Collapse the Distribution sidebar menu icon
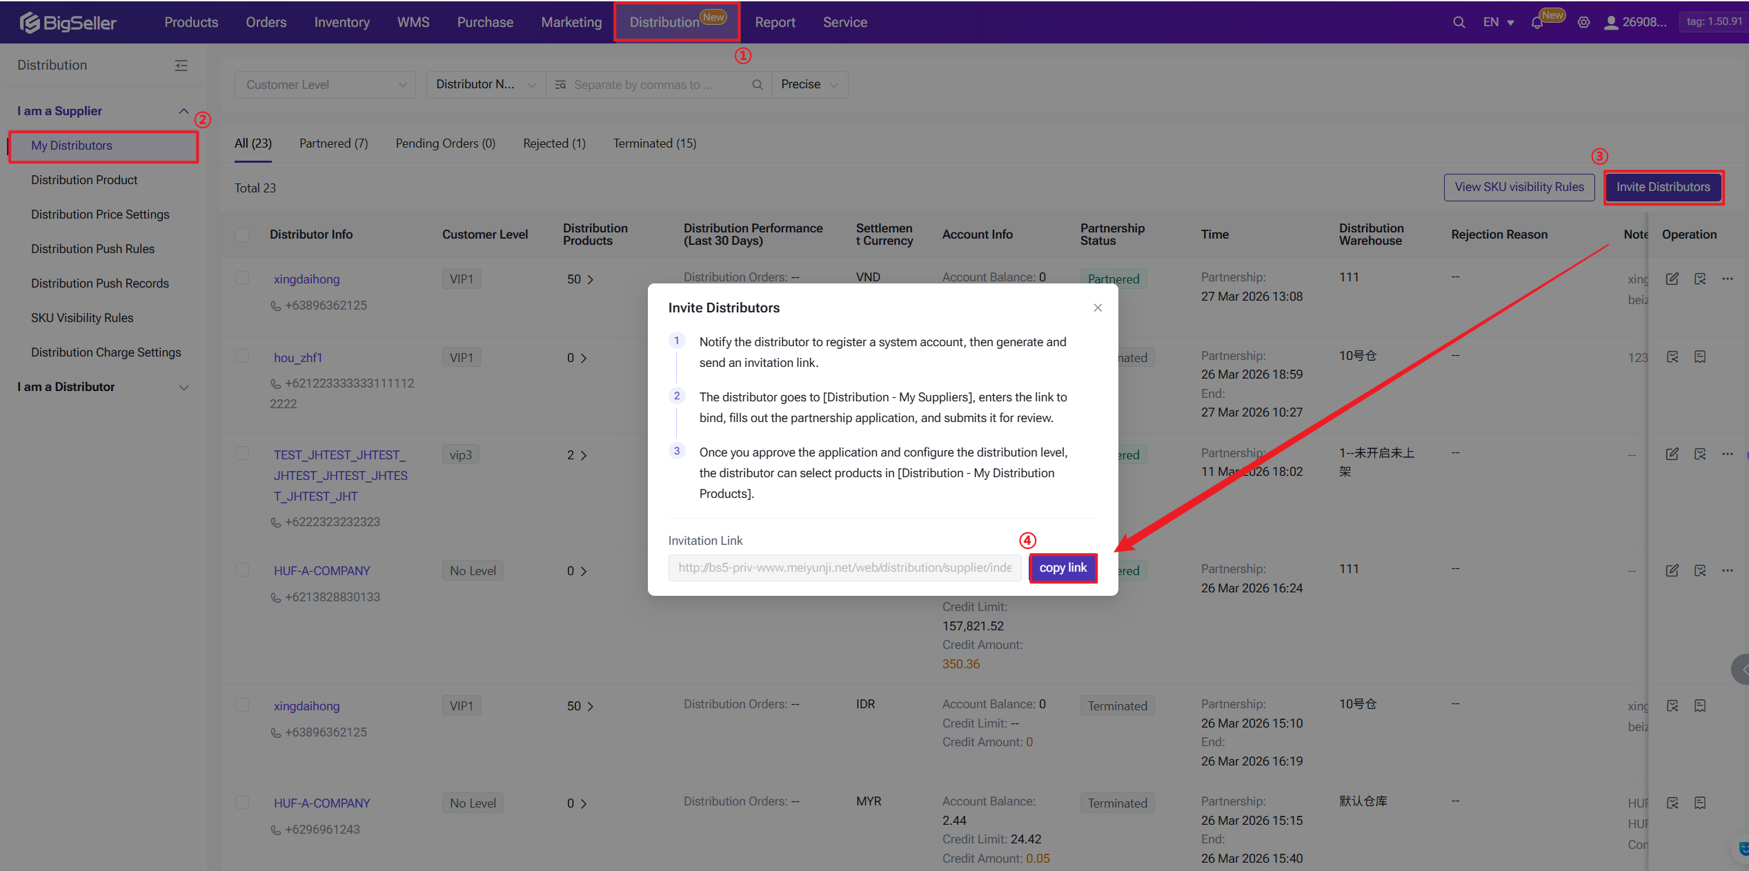This screenshot has height=871, width=1749. pos(181,66)
